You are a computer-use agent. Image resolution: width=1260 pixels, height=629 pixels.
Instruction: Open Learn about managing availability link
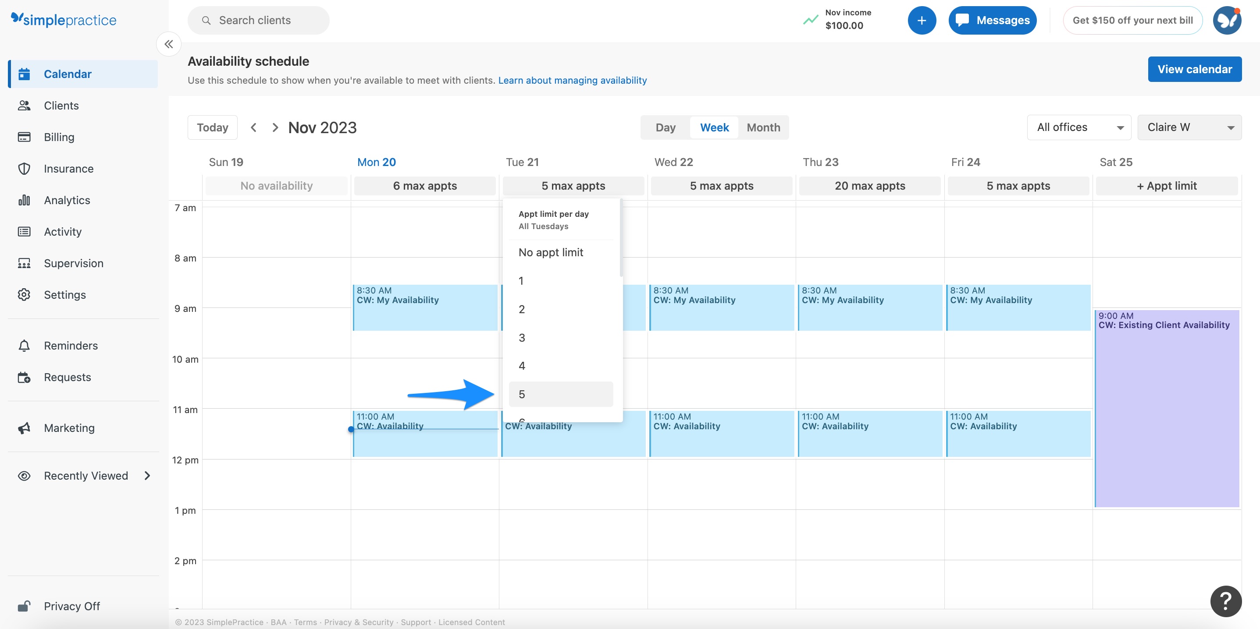(x=572, y=80)
